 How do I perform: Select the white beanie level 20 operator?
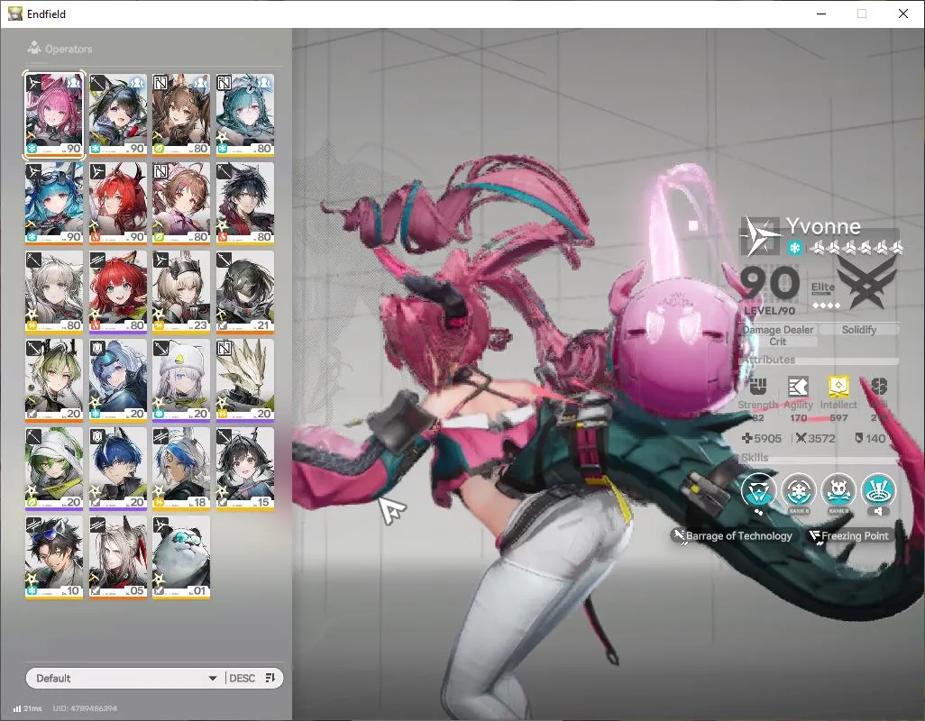click(x=181, y=380)
